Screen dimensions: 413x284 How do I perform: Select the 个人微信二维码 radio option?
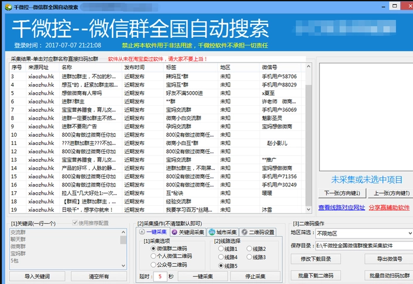(x=153, y=257)
